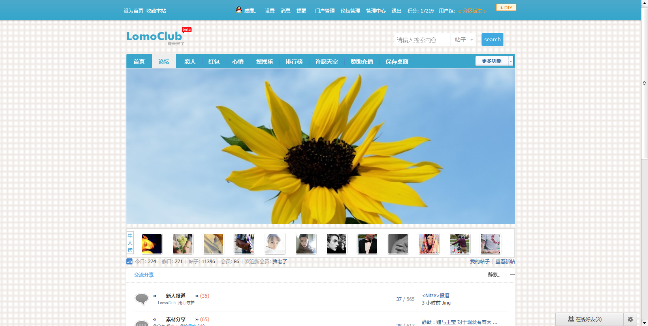Open the 心情 navigation tab
648x326 pixels.
click(x=238, y=62)
